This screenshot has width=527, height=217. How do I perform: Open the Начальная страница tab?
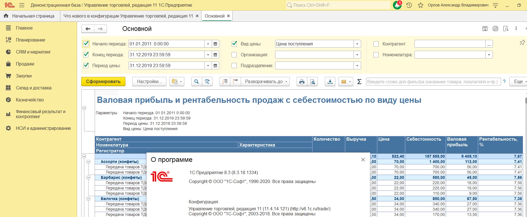[30, 16]
